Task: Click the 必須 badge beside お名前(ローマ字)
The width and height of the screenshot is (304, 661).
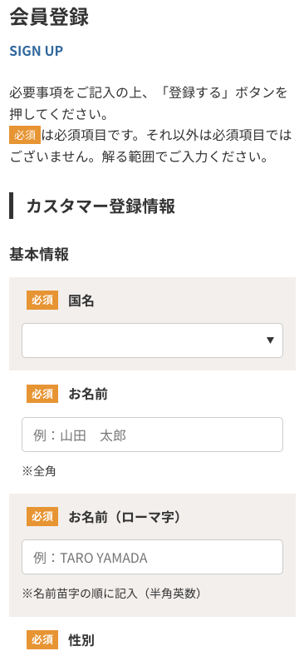Action: (42, 516)
